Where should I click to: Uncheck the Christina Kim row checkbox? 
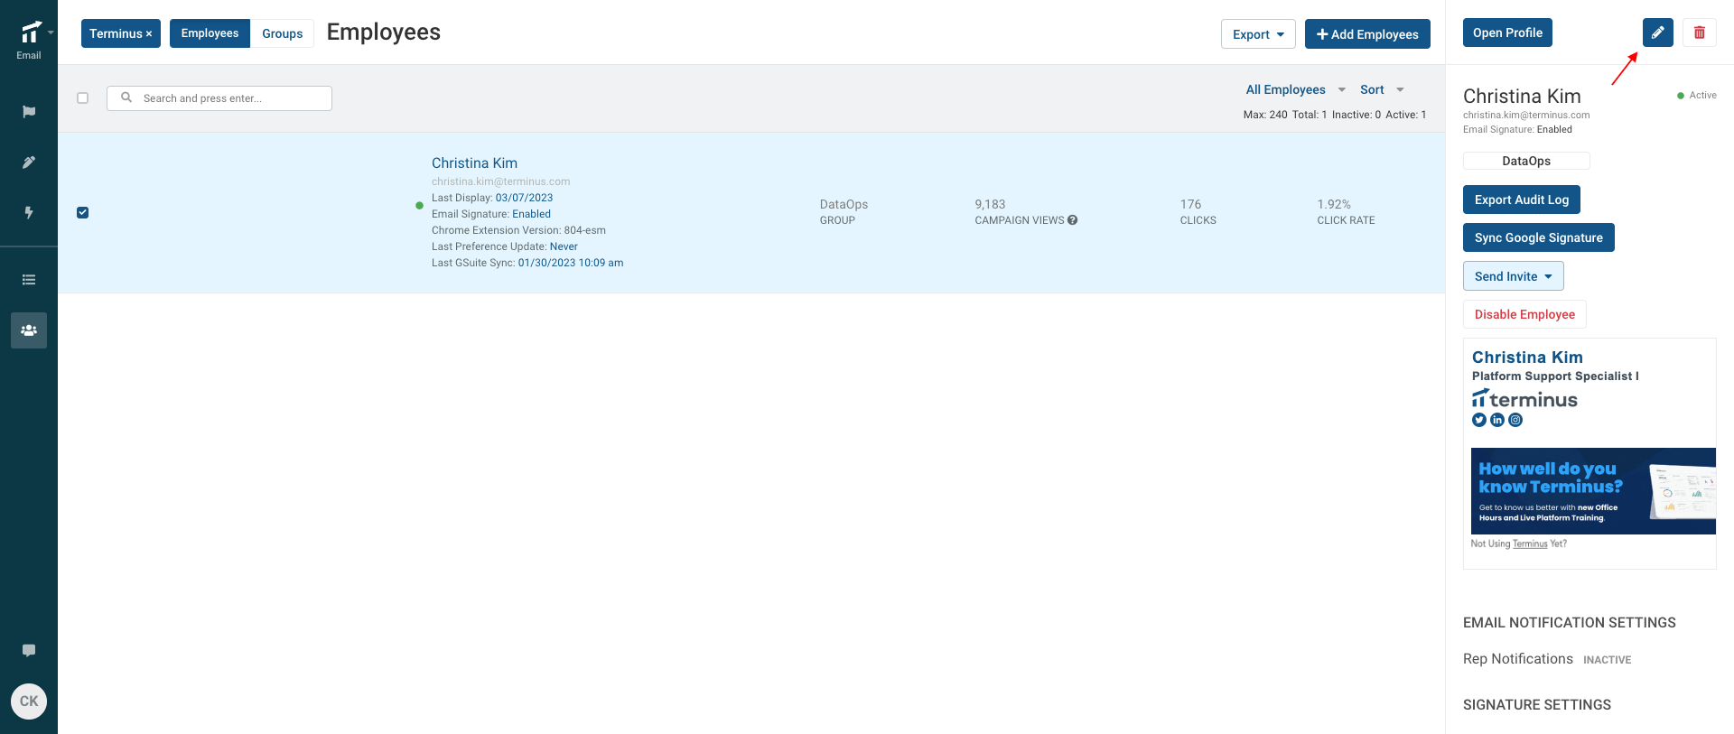click(x=83, y=213)
